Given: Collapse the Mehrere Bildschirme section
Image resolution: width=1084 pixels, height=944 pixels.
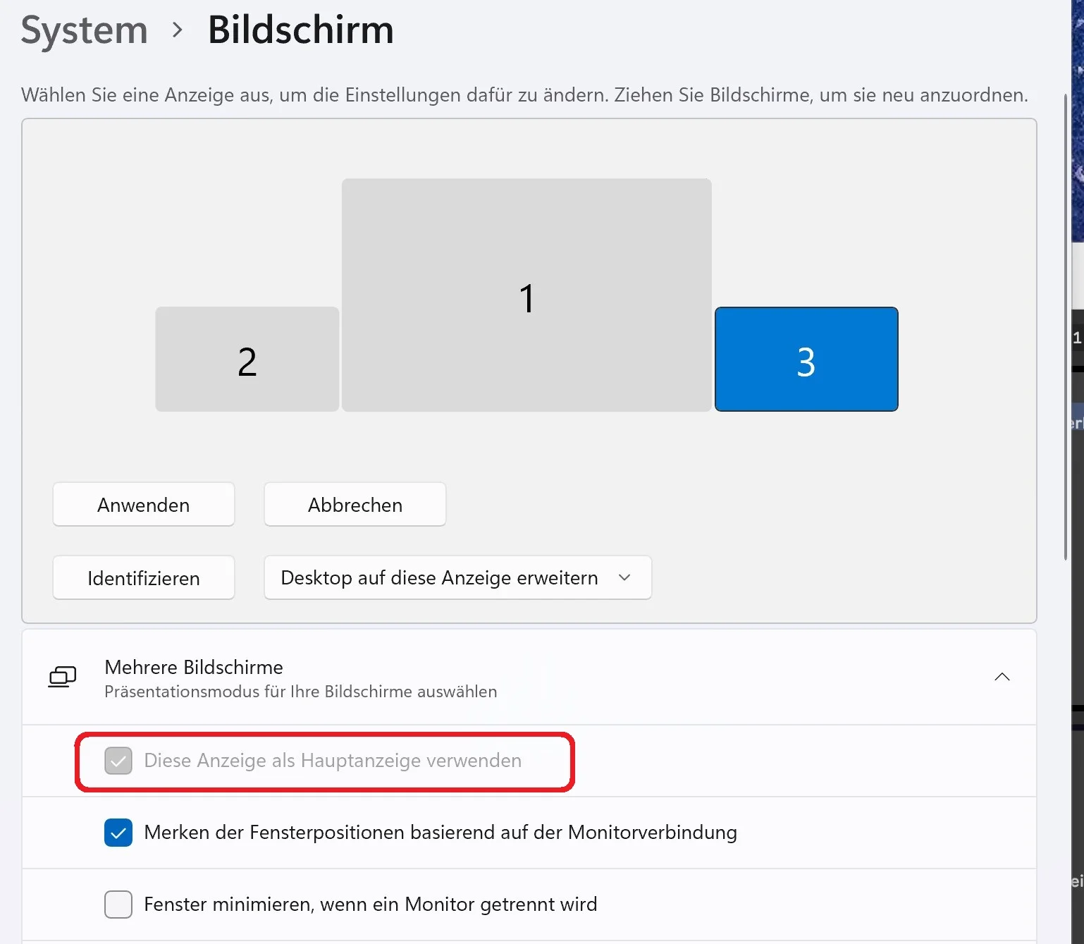Looking at the screenshot, I should pos(1002,677).
